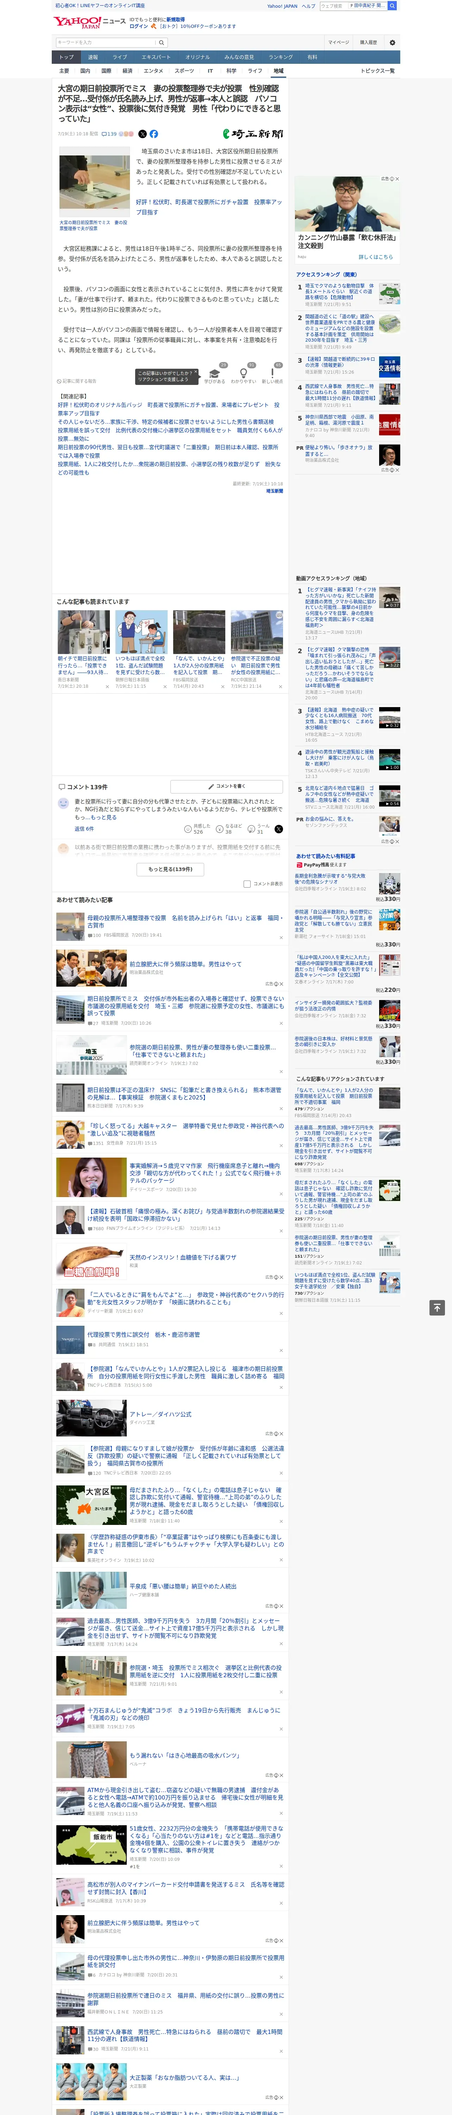Click the top header web search button
Viewport: 452px width, 2115px height.
[x=392, y=6]
